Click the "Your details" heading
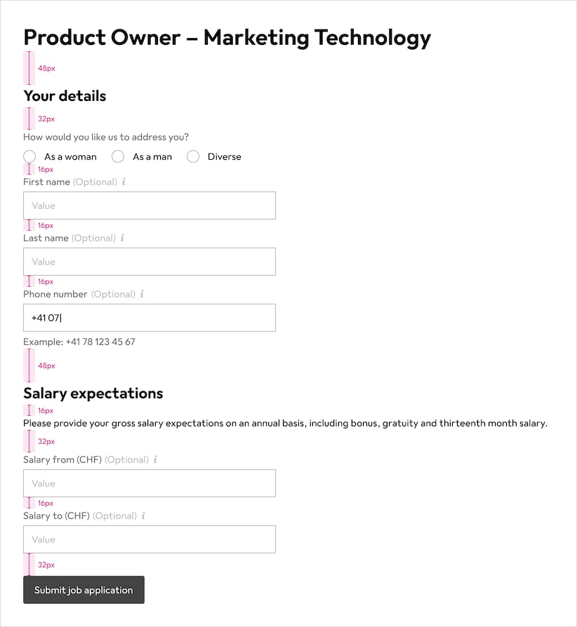Image resolution: width=577 pixels, height=627 pixels. [x=65, y=96]
